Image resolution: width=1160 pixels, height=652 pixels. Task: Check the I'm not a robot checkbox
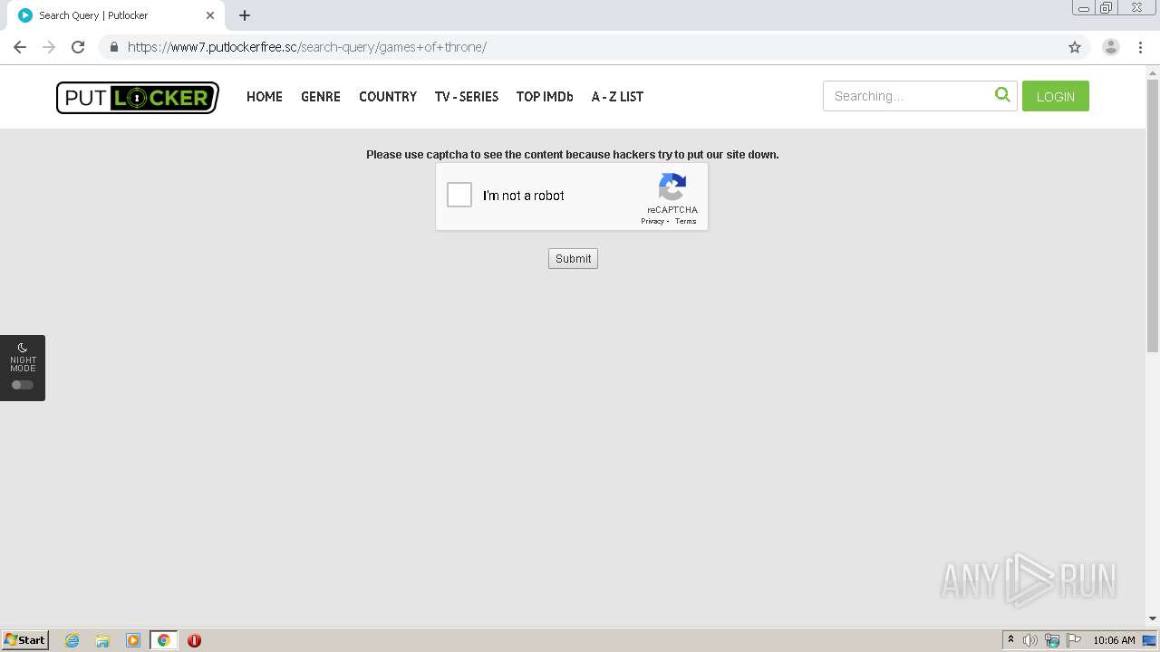tap(459, 195)
